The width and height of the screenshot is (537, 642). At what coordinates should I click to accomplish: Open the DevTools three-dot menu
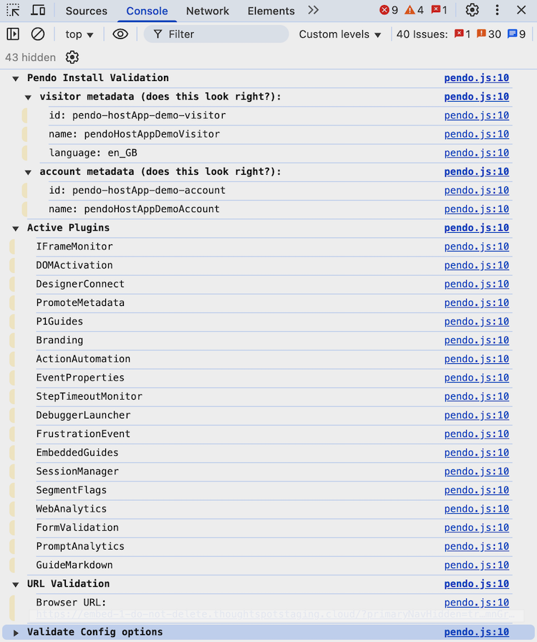point(497,10)
